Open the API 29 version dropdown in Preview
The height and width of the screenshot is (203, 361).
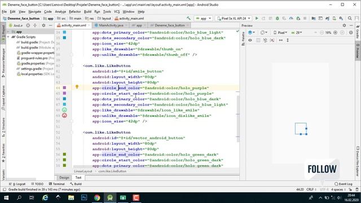pos(297,33)
